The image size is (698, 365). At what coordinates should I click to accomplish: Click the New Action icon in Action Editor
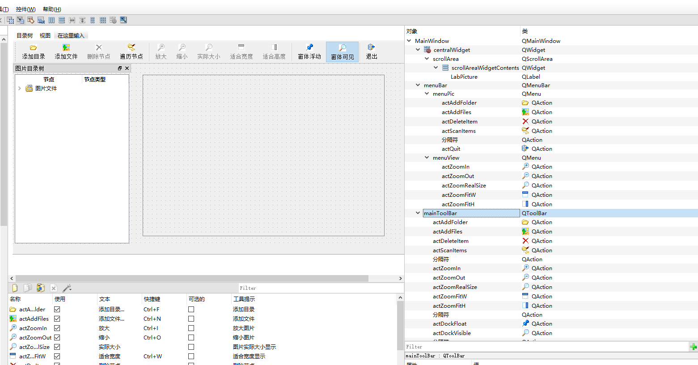point(15,288)
